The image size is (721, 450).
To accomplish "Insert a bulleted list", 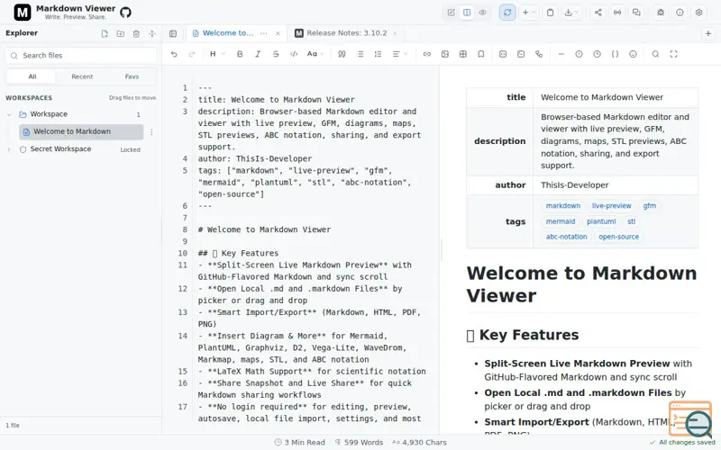I will pyautogui.click(x=360, y=54).
